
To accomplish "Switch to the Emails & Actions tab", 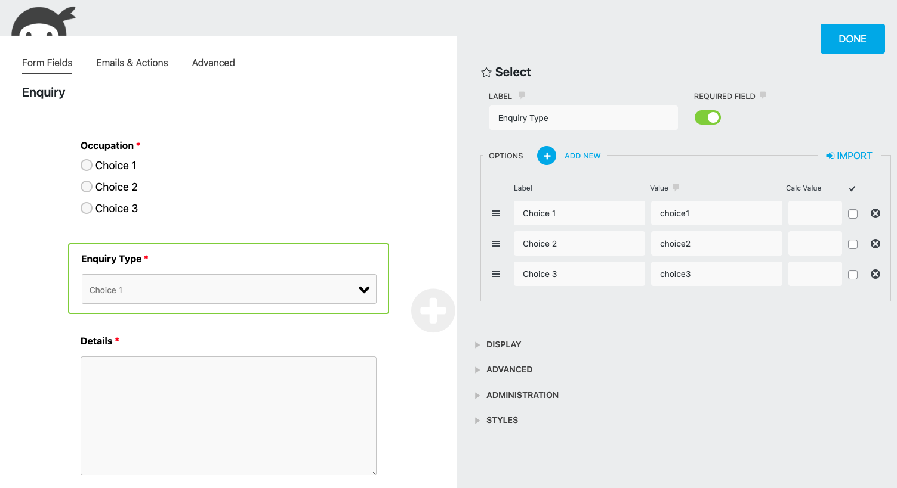I will pyautogui.click(x=132, y=63).
